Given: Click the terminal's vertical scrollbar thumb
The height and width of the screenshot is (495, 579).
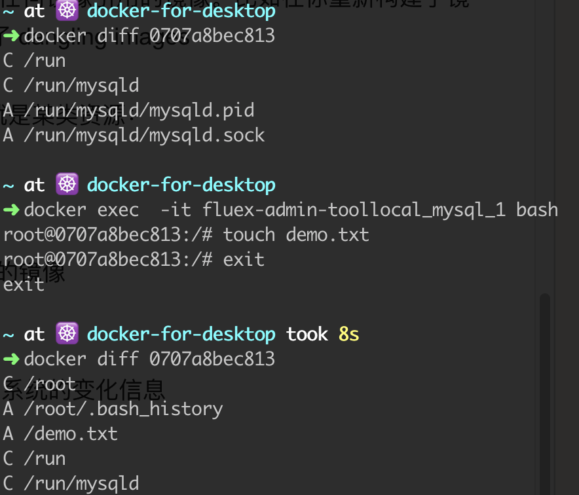Looking at the screenshot, I should pyautogui.click(x=545, y=393).
